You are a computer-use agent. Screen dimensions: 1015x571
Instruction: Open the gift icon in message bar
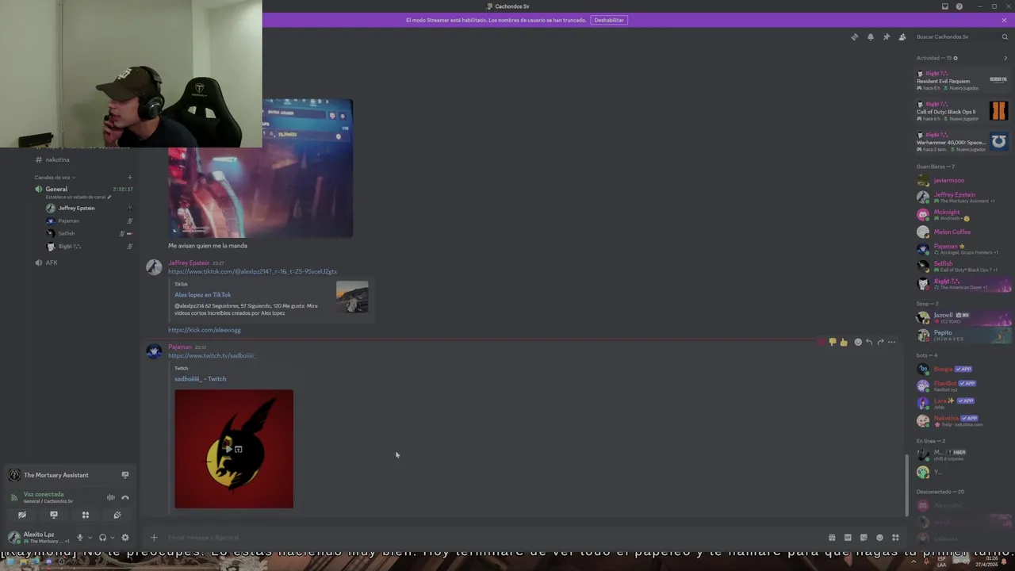[832, 538]
